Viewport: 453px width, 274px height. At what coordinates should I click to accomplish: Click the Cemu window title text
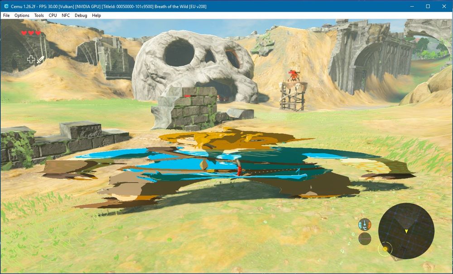[x=109, y=6]
